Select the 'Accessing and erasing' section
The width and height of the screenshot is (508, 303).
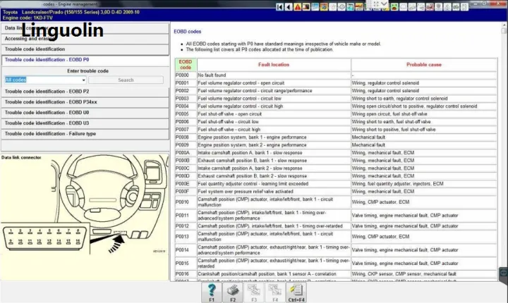[x=85, y=39]
